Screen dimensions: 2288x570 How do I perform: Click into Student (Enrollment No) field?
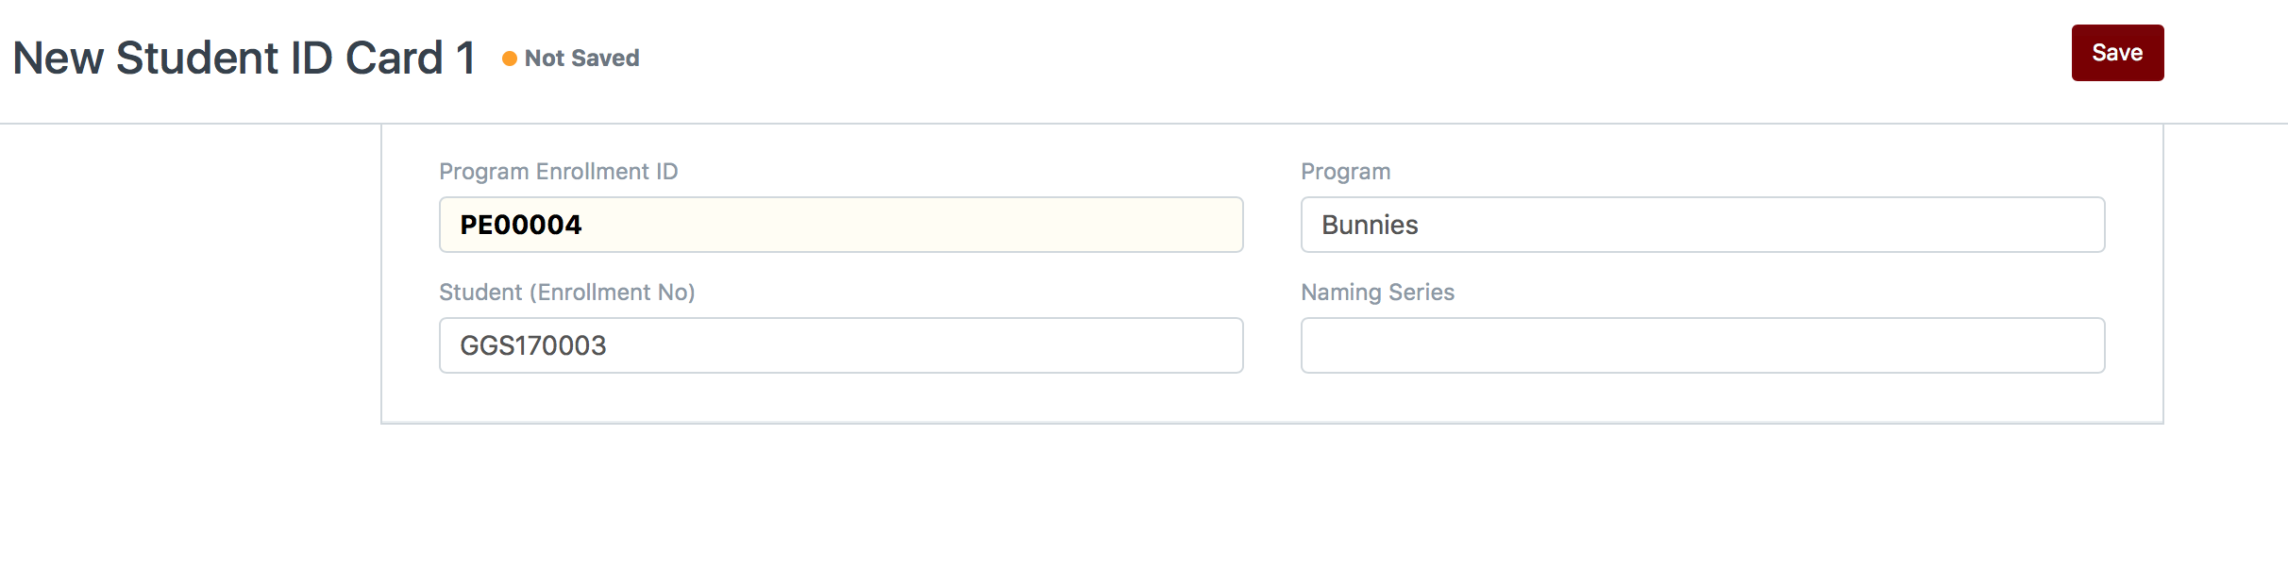tap(841, 345)
